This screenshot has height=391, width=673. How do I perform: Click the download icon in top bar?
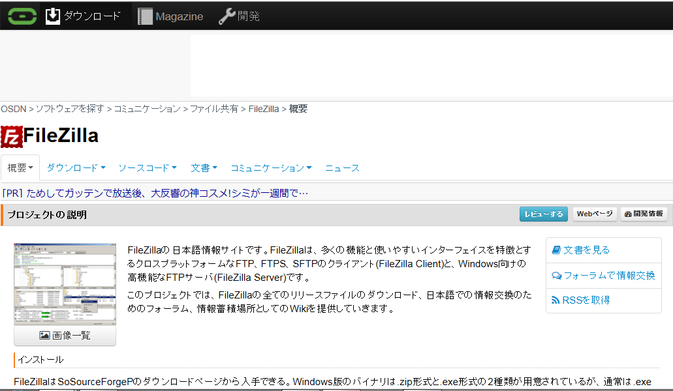(53, 16)
